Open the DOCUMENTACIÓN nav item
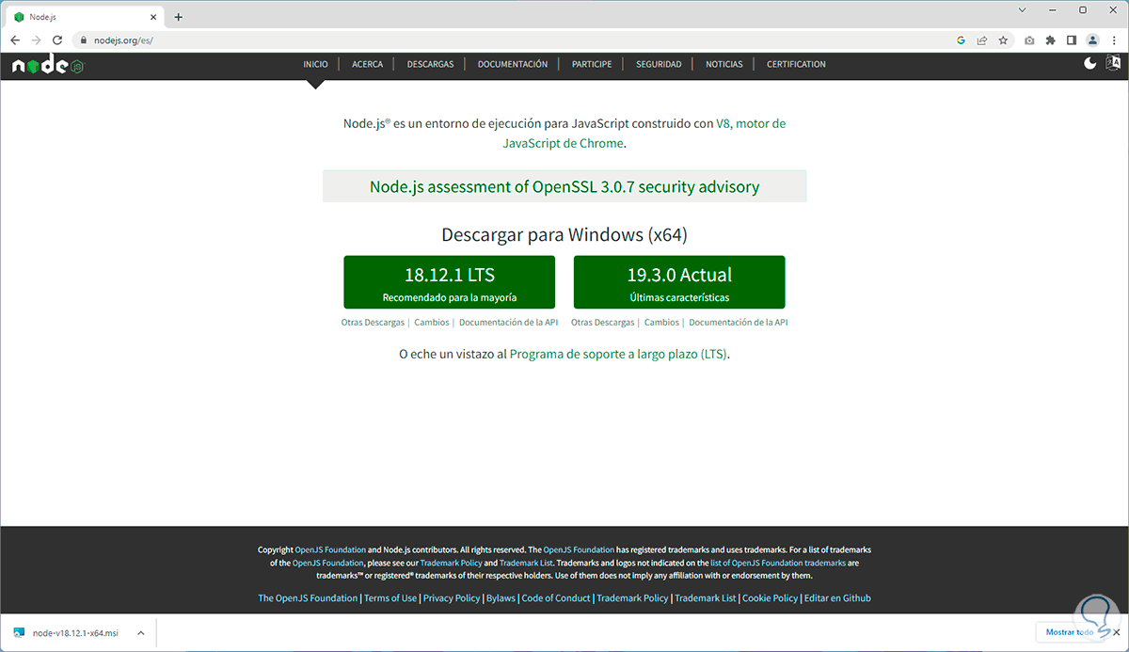 coord(513,64)
